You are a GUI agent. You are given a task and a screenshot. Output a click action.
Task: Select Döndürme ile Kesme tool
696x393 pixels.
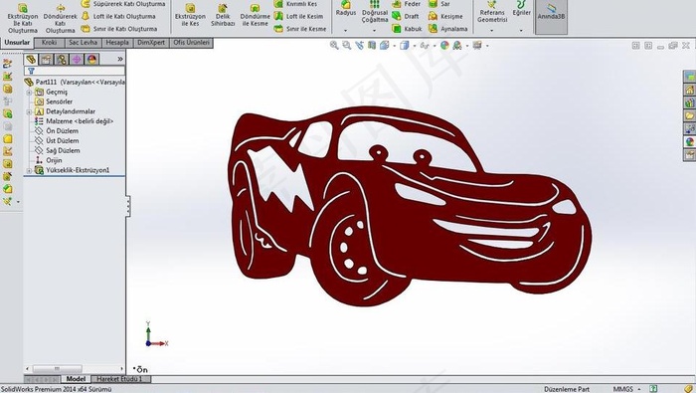click(x=255, y=16)
